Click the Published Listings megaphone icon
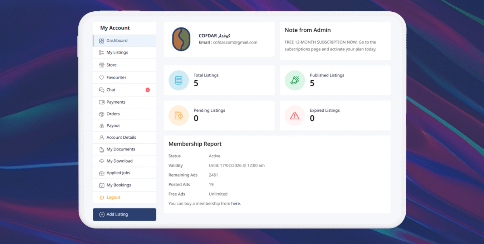This screenshot has width=484, height=244. (x=295, y=80)
